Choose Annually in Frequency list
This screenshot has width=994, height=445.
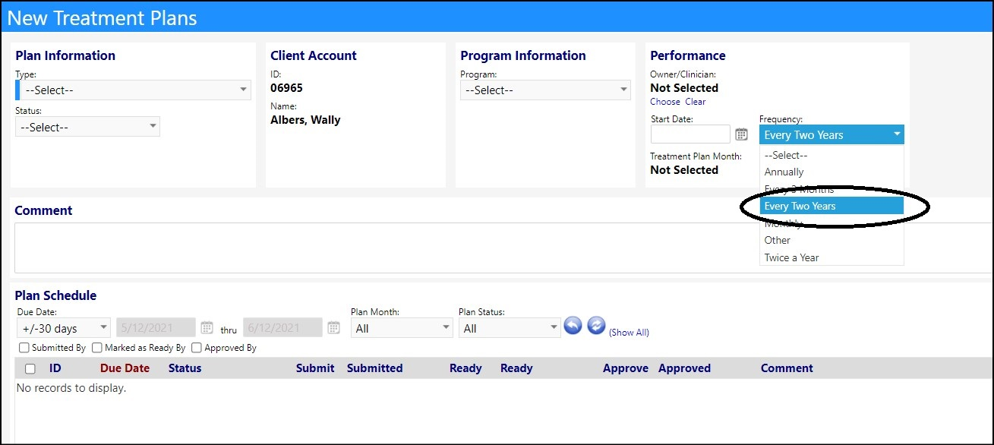click(831, 172)
